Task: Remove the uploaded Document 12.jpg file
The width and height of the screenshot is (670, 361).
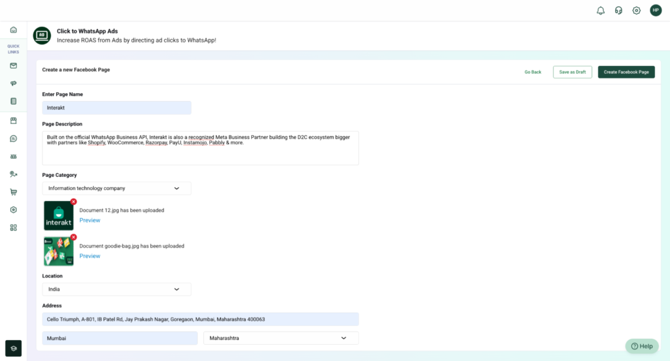Action: click(x=73, y=202)
